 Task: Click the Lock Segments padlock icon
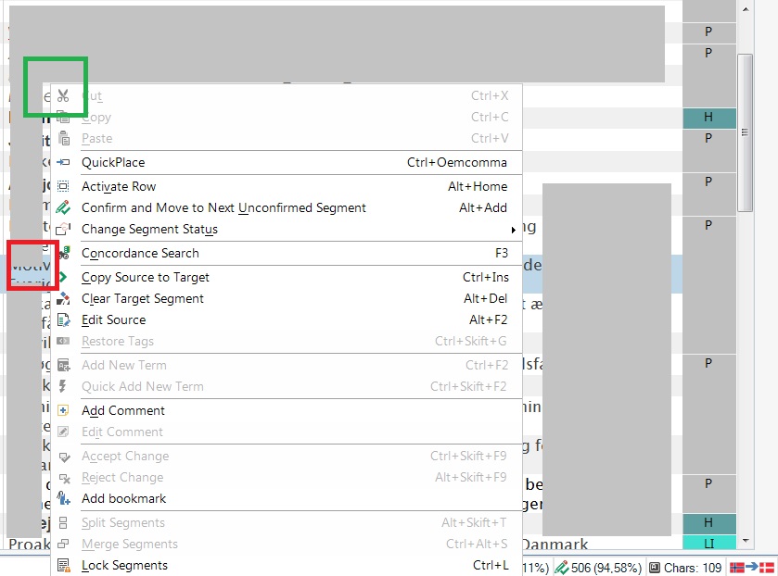click(63, 565)
